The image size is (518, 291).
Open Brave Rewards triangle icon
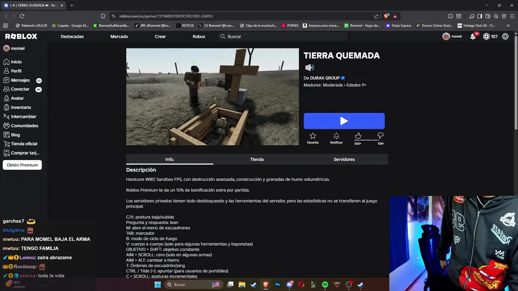395,16
